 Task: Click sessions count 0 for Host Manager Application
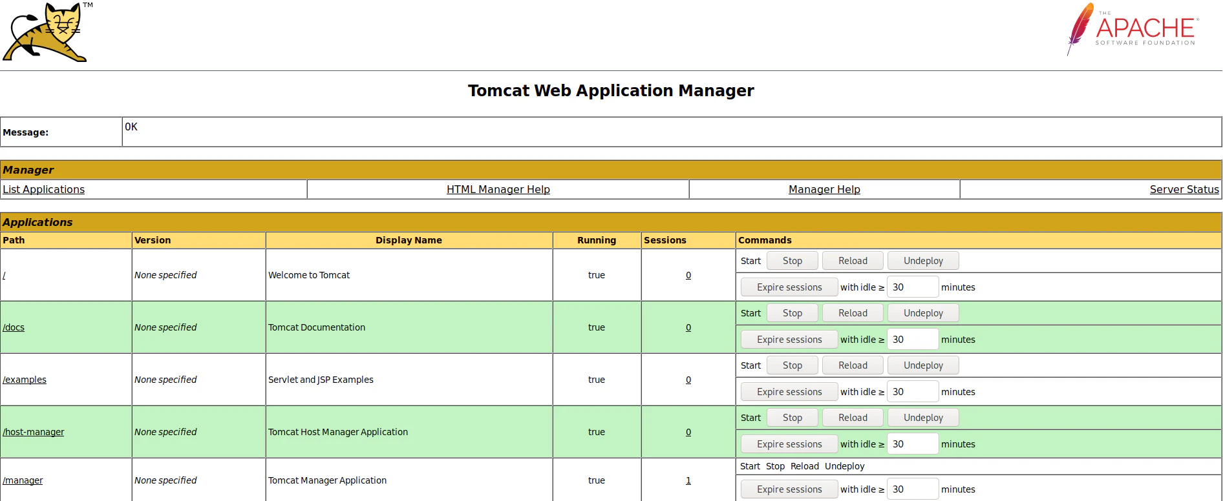click(x=688, y=432)
